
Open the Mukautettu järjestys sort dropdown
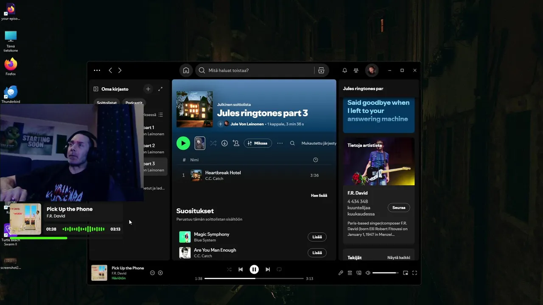coord(319,143)
